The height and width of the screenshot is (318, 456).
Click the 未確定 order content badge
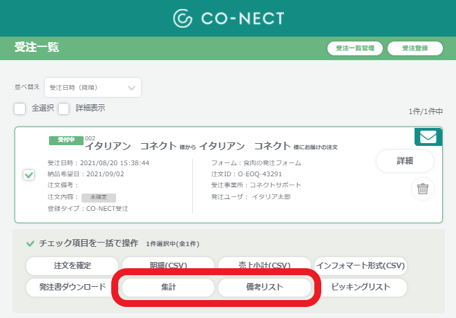99,198
